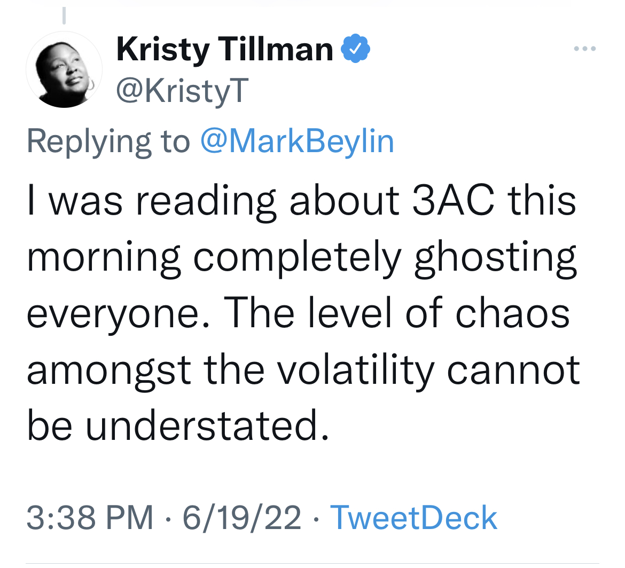Click the word "3AC" in the tweet
625x568 pixels.
coord(454,201)
